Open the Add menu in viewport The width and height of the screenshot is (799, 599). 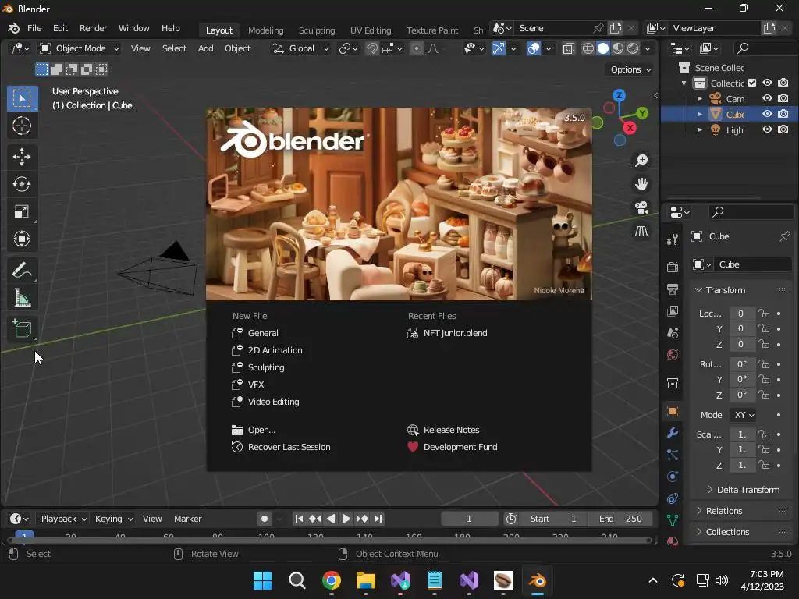[205, 48]
